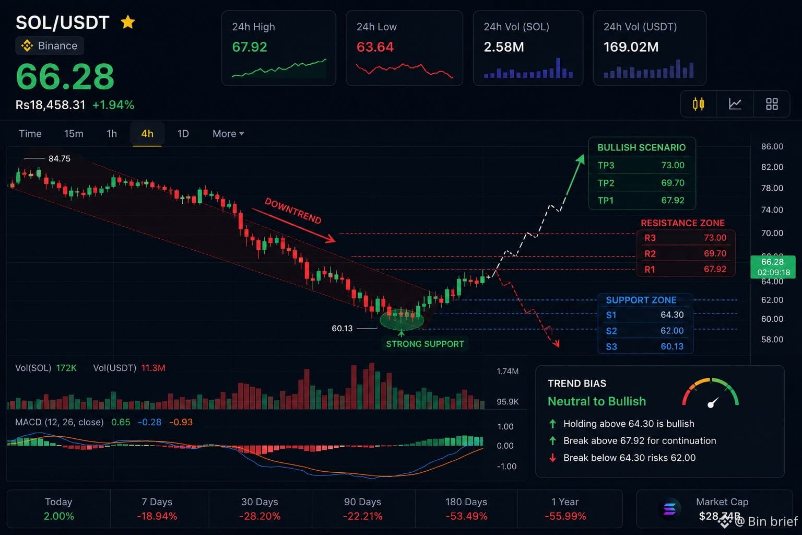Screen dimensions: 802x535
Task: Click the STRONG SUPPORT chart label
Action: tap(425, 344)
